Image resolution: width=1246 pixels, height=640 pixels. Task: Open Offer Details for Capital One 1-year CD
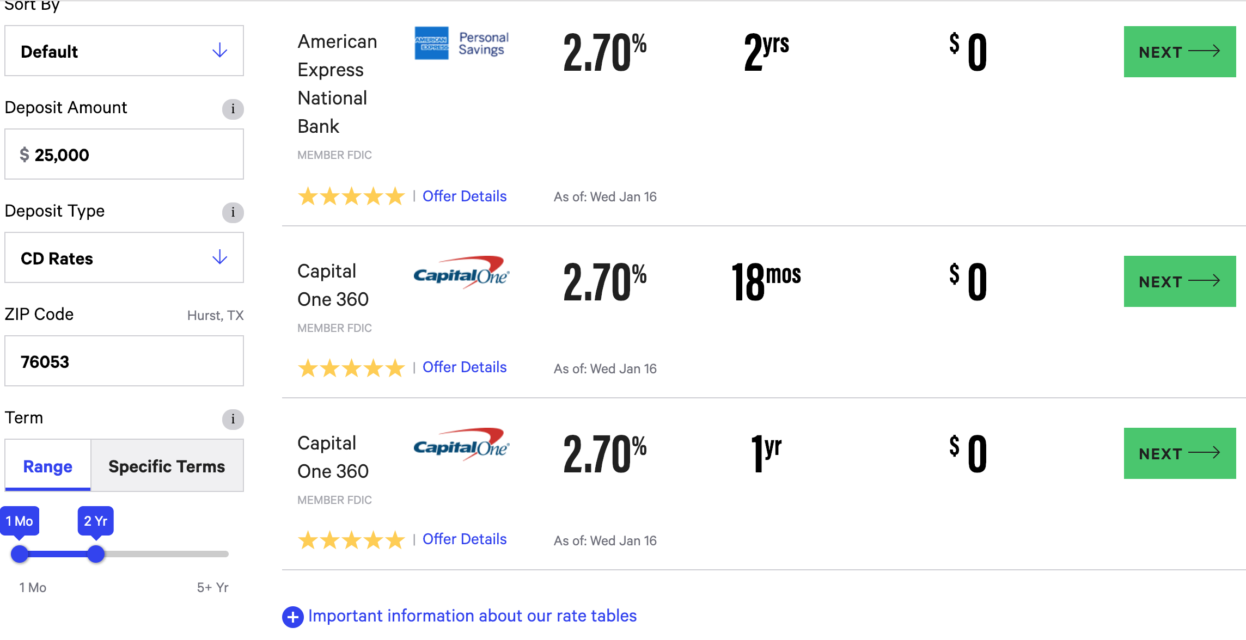click(x=465, y=539)
